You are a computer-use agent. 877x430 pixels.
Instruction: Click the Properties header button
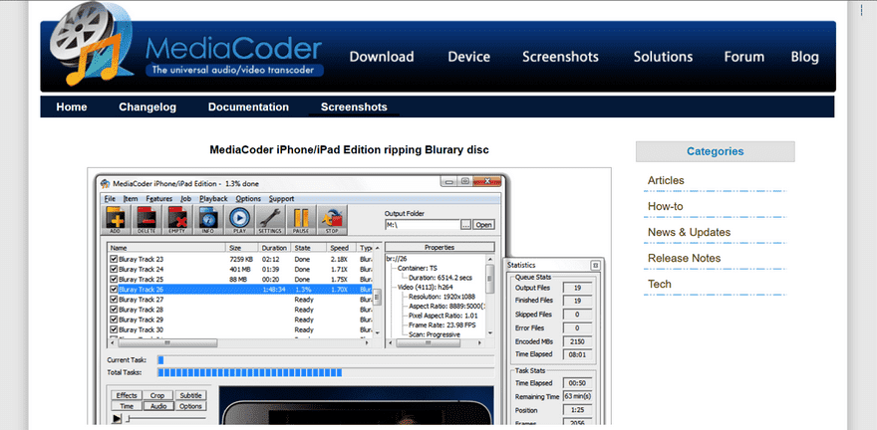(x=439, y=248)
